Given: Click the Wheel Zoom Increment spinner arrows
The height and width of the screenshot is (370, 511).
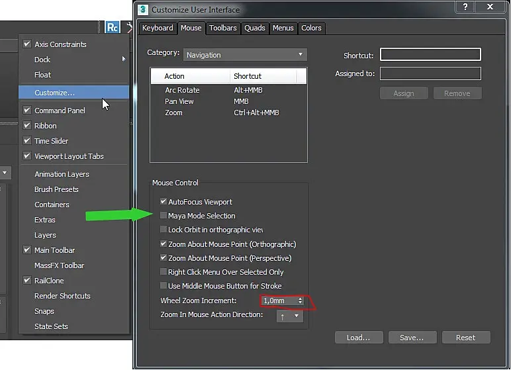Looking at the screenshot, I should point(300,301).
